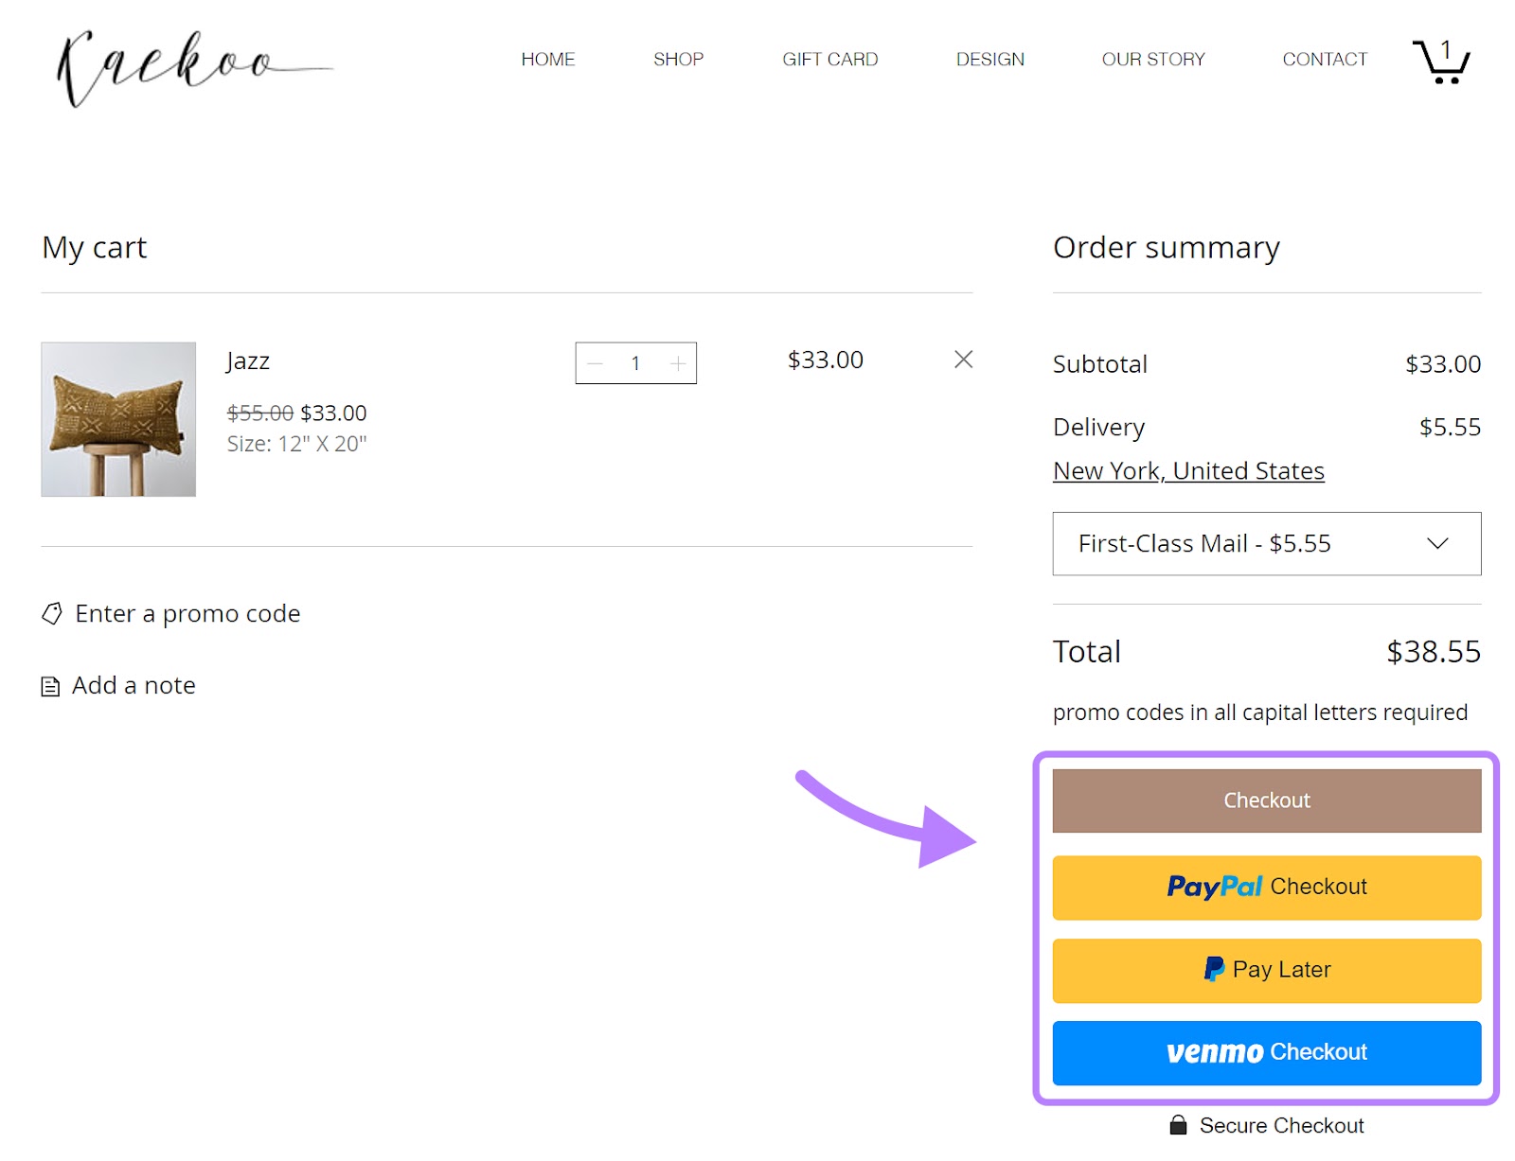Change delivery location via New York link

click(1187, 470)
